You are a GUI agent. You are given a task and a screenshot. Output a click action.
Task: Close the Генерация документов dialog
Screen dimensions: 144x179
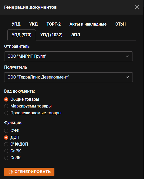click(x=137, y=7)
